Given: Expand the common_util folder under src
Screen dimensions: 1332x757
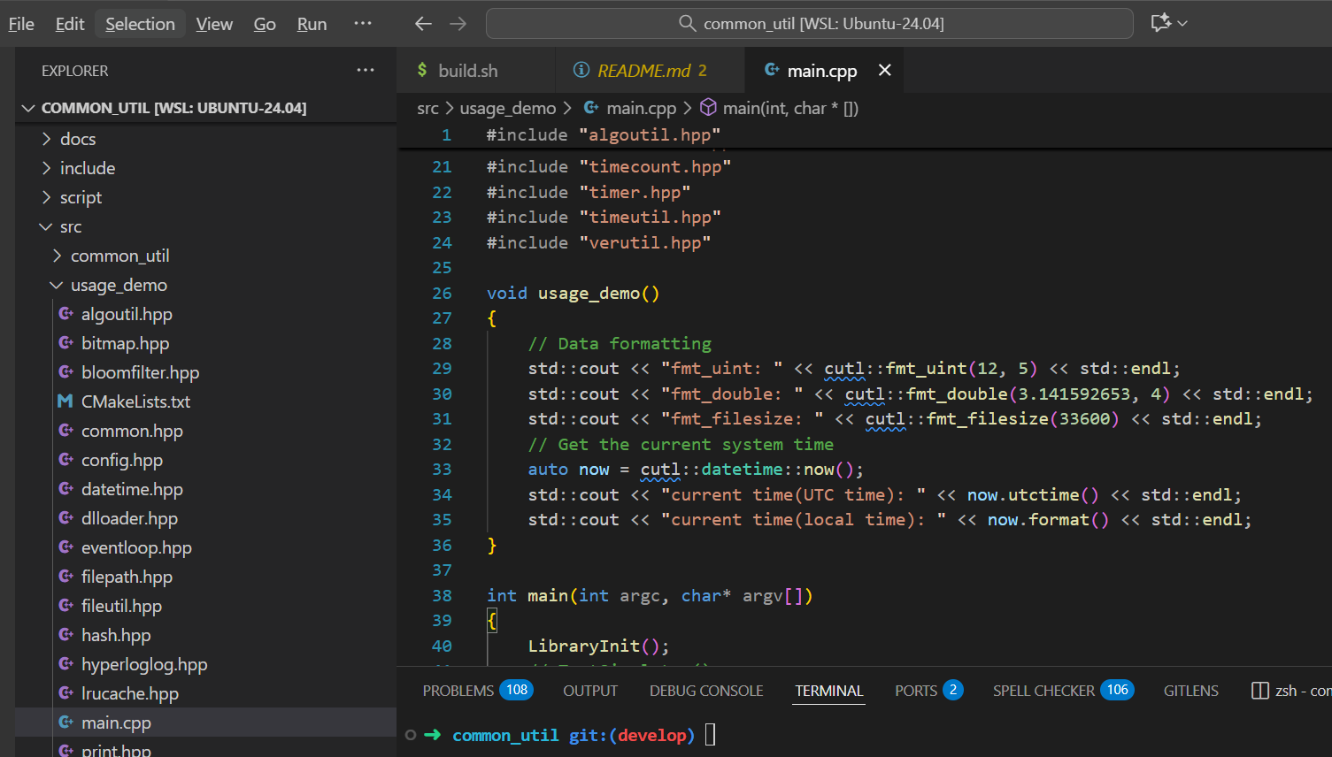Looking at the screenshot, I should tap(119, 256).
